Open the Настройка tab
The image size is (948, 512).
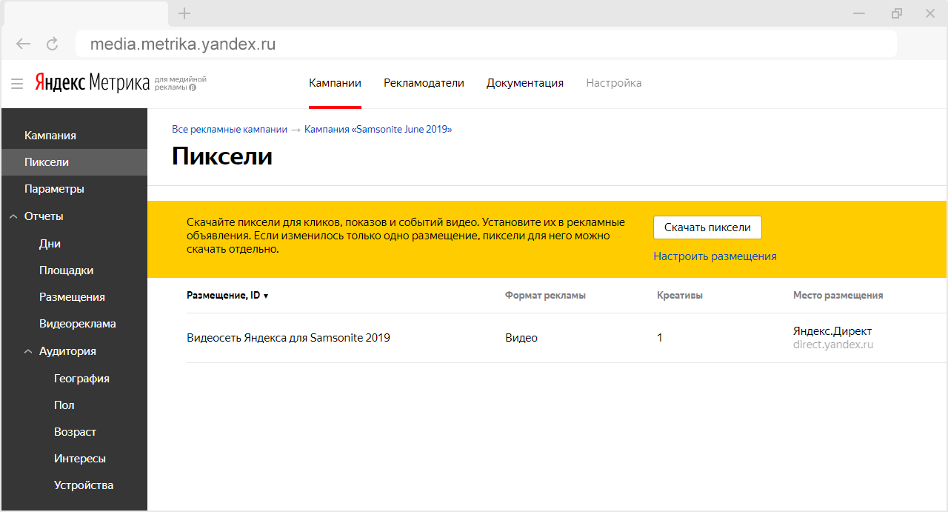(x=614, y=83)
